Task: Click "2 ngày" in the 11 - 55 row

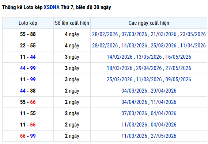Action: coord(72,114)
